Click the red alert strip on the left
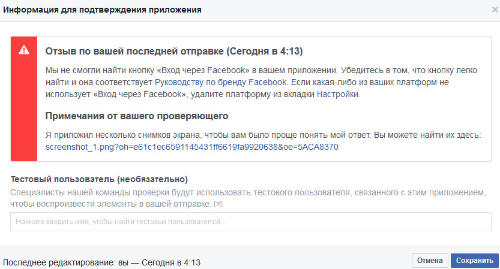The image size is (500, 269). tap(23, 108)
